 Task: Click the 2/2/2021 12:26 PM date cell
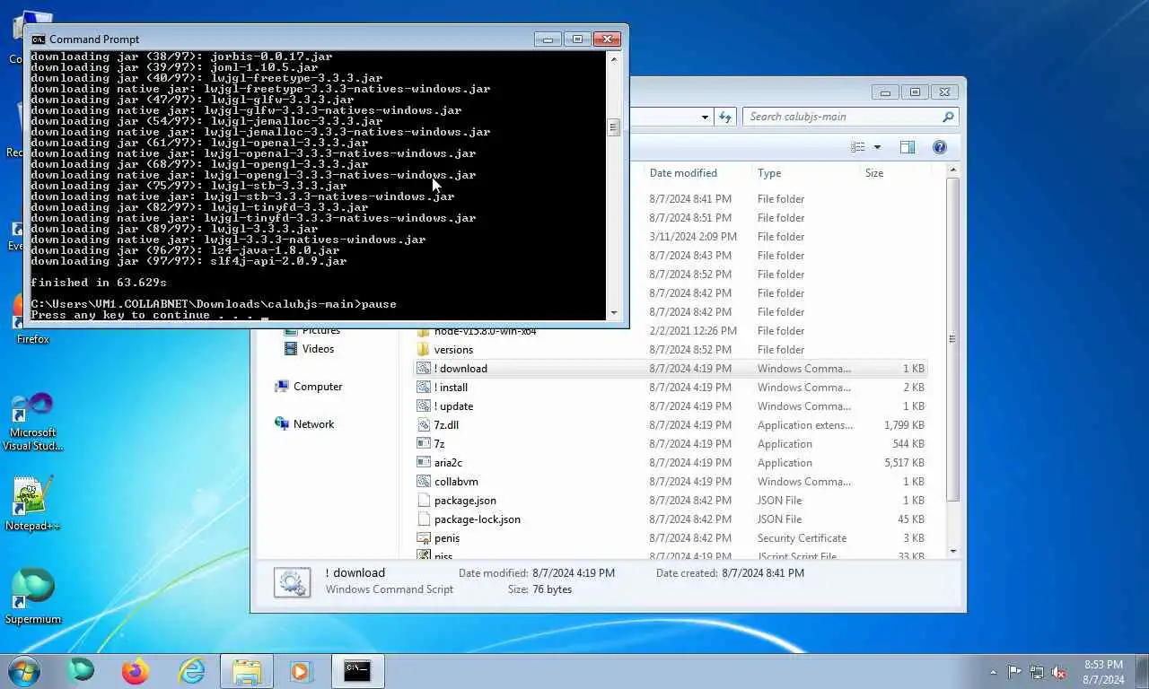[693, 331]
